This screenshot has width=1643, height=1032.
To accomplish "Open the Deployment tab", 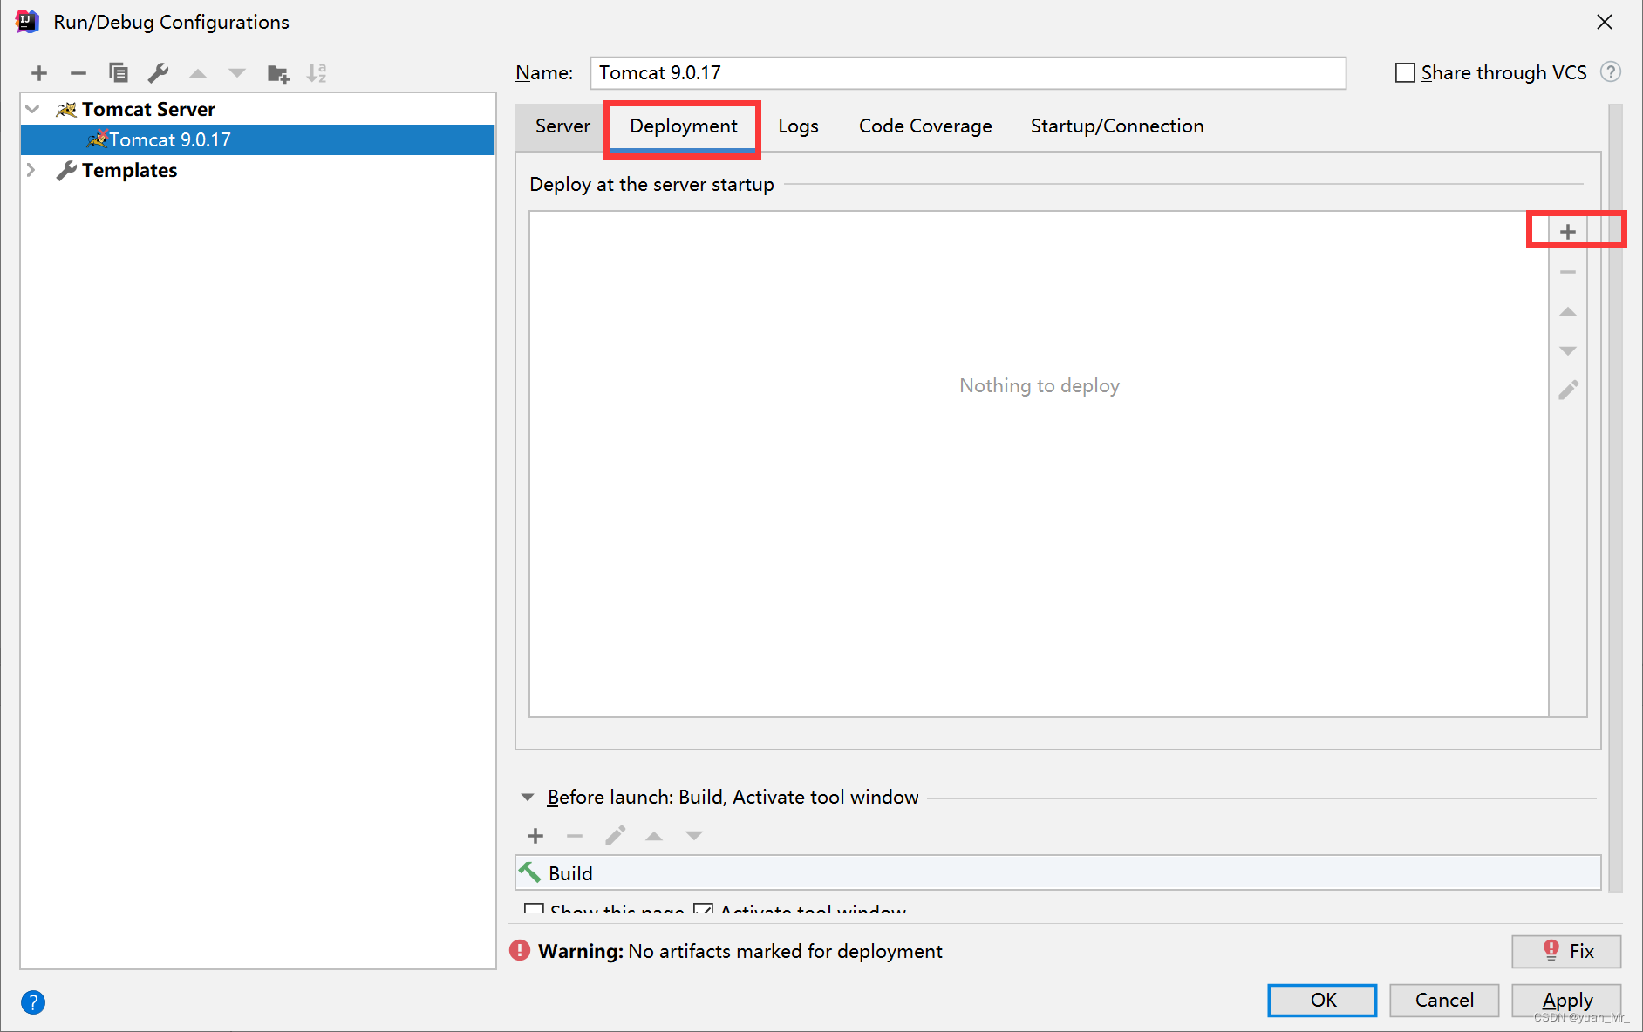I will pyautogui.click(x=683, y=127).
